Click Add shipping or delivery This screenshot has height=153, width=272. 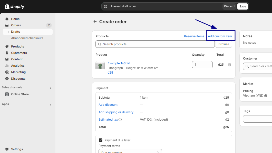click(116, 112)
